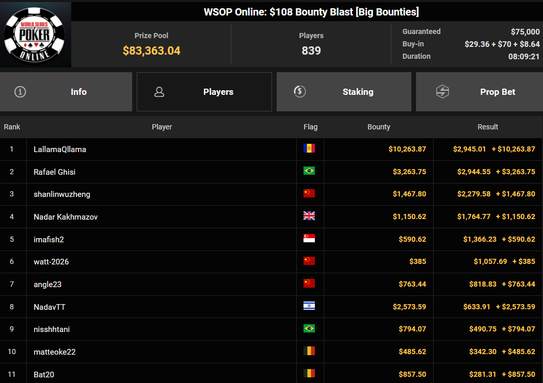Click the Prop Bet hexagon icon

pos(442,92)
